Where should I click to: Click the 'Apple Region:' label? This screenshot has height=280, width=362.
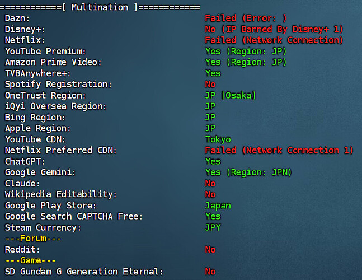[x=37, y=128]
